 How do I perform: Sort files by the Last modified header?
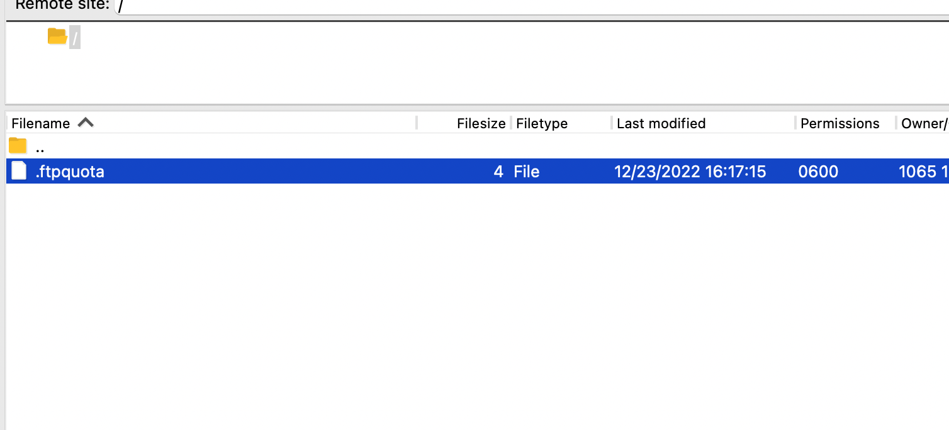(661, 123)
